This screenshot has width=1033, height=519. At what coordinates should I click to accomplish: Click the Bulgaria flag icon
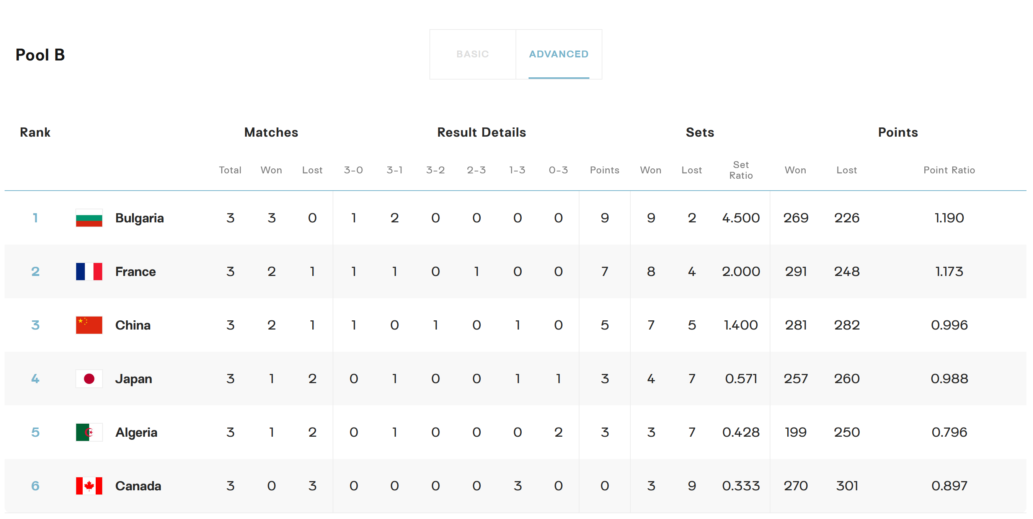click(89, 218)
